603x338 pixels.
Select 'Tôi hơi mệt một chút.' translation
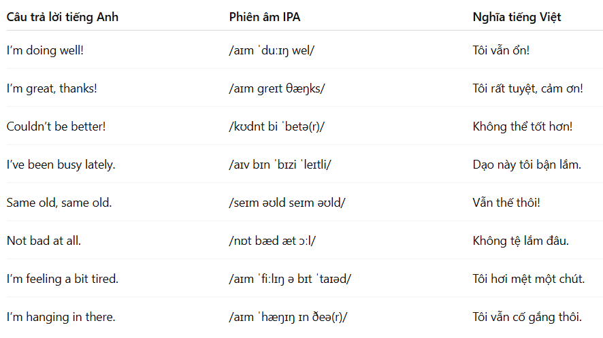tap(529, 278)
